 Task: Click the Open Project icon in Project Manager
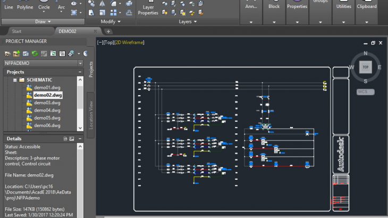[7, 54]
